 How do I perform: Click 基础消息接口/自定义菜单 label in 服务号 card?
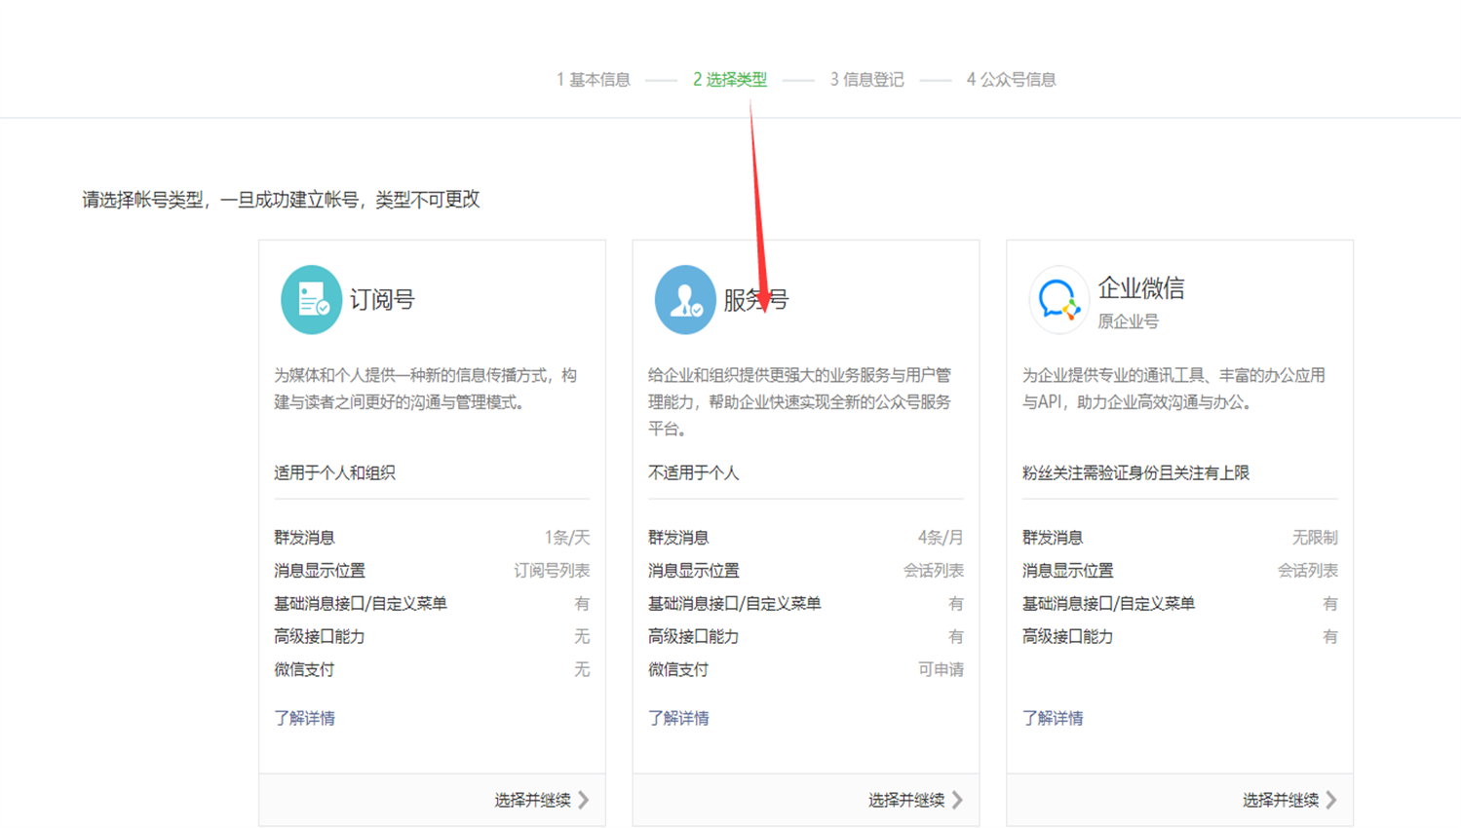[735, 604]
